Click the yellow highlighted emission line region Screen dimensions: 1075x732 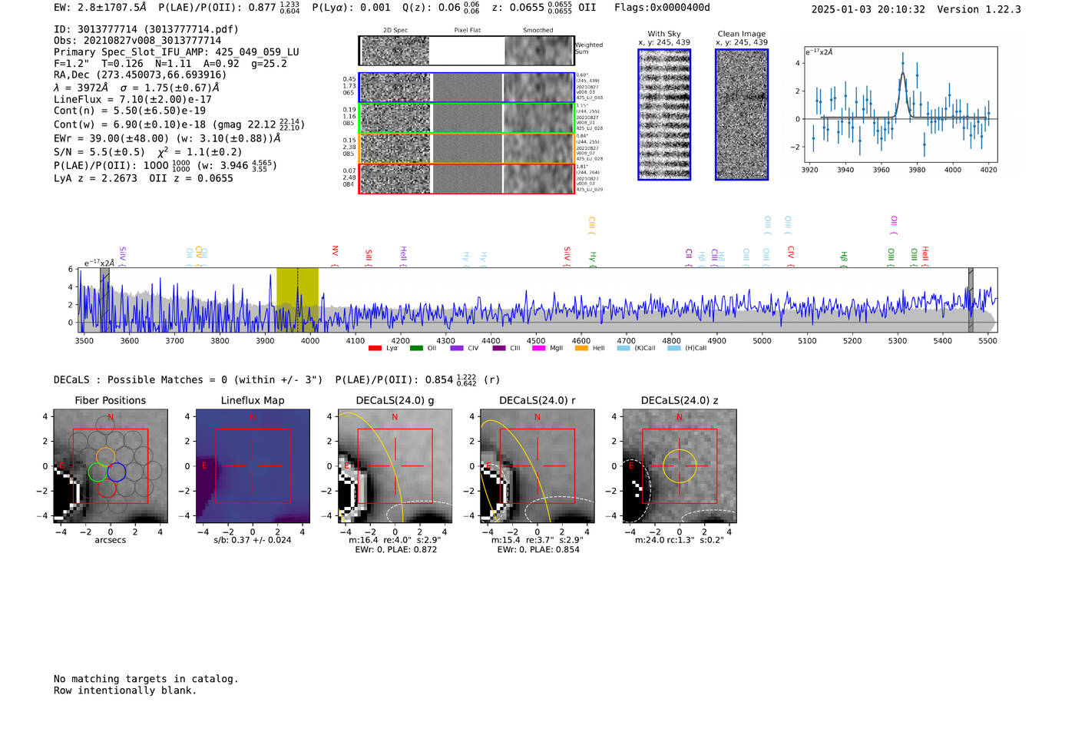tap(297, 300)
